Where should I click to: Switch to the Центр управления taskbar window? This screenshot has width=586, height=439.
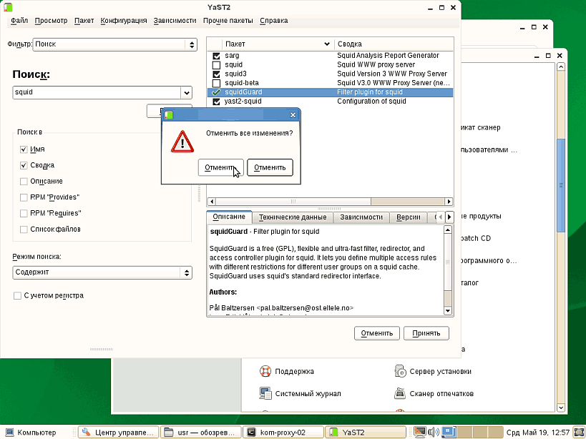(x=119, y=433)
